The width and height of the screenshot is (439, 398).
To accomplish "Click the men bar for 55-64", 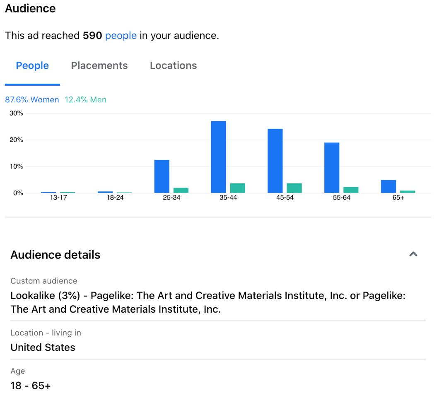I will [351, 190].
